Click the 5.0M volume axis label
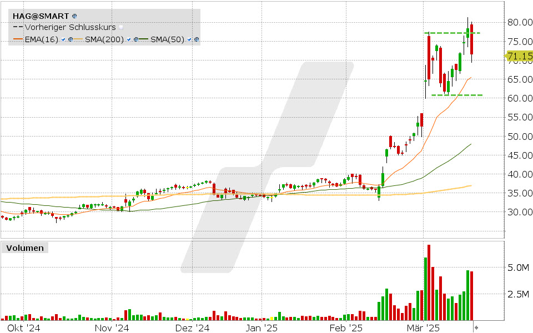 tap(518, 268)
